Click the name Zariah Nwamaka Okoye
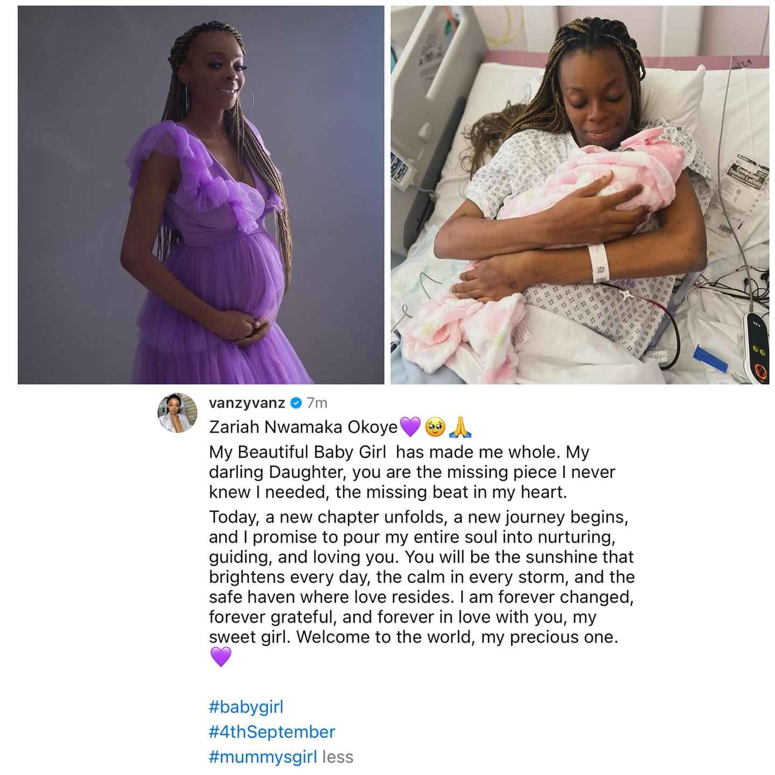 coord(303,427)
